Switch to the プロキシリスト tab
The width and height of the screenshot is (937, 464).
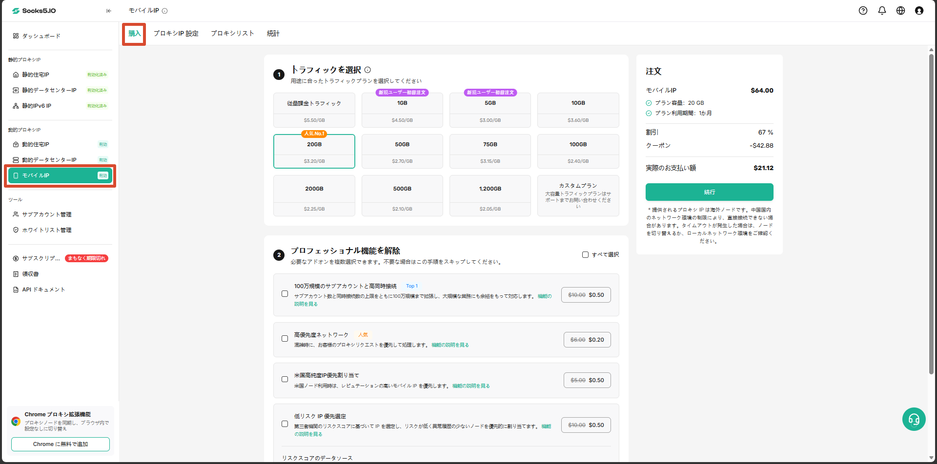(x=232, y=34)
